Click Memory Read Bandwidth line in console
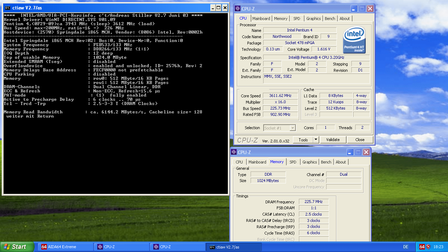The width and height of the screenshot is (448, 252). click(x=103, y=112)
